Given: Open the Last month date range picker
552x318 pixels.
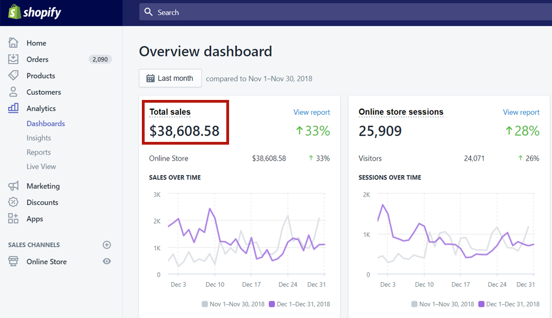Looking at the screenshot, I should (170, 78).
